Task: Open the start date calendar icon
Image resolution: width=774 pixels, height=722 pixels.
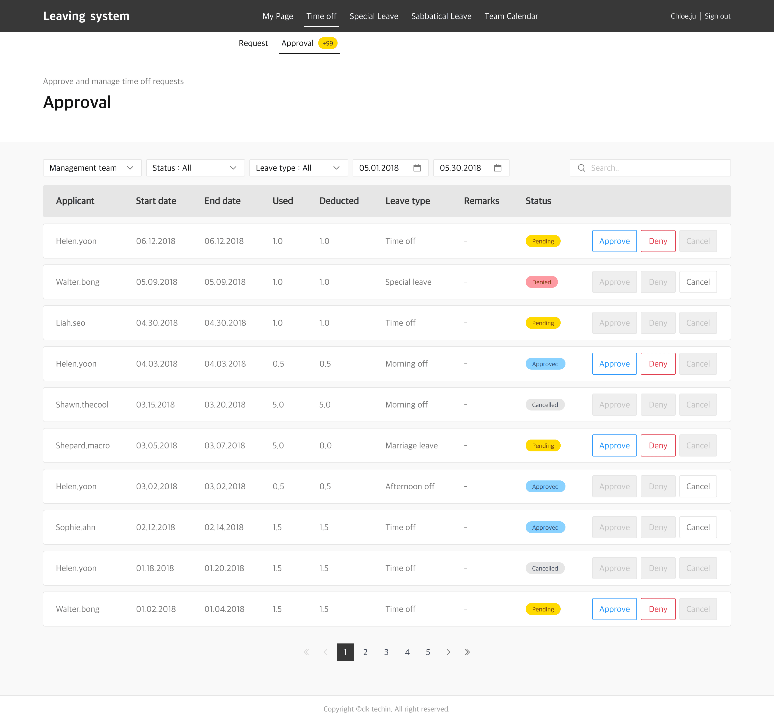Action: (x=417, y=168)
